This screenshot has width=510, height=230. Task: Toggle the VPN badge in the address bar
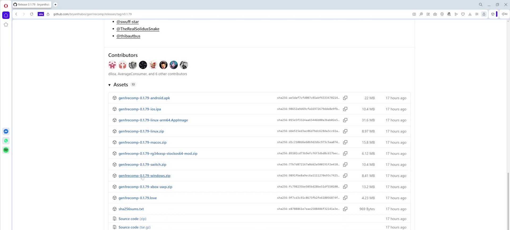tap(41, 14)
